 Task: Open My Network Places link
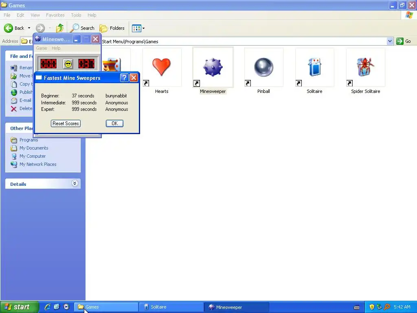tap(38, 165)
